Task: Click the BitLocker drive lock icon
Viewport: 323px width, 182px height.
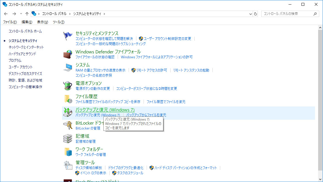Action: pos(67,125)
